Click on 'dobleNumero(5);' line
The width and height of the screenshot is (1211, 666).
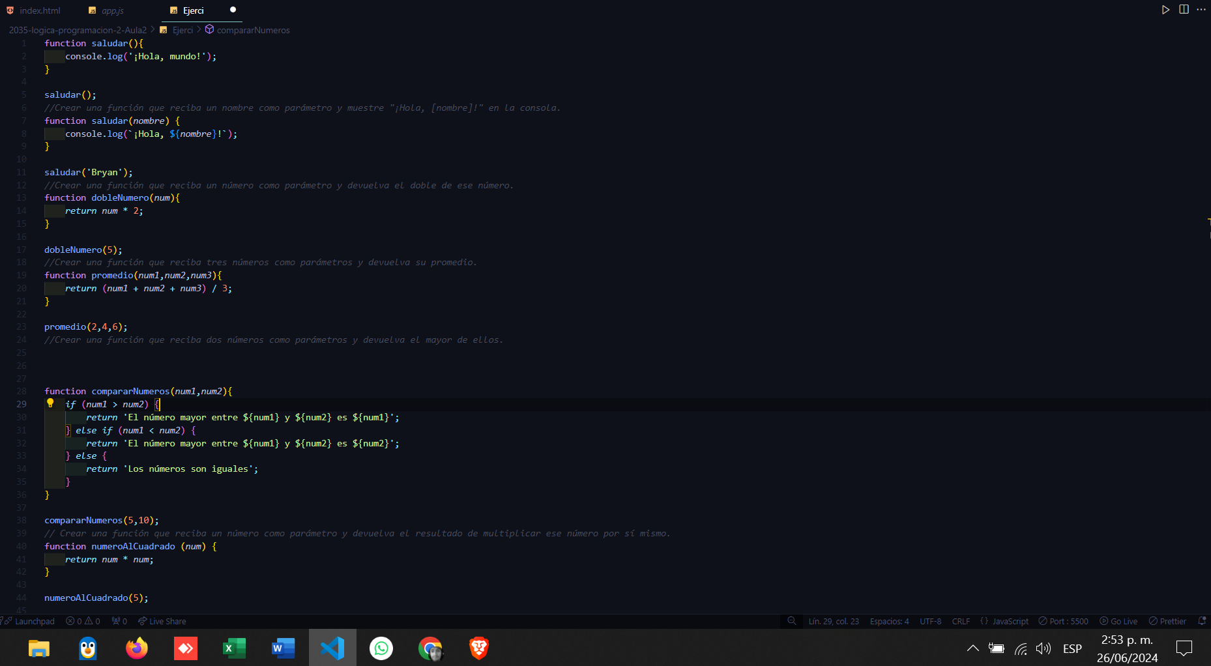pos(83,250)
